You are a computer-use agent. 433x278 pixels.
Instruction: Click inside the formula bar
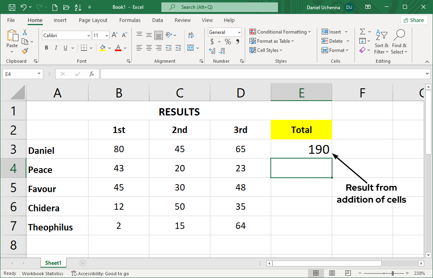[240, 73]
